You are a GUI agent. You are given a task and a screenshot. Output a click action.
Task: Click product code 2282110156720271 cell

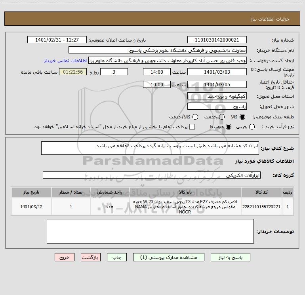[x=261, y=207]
